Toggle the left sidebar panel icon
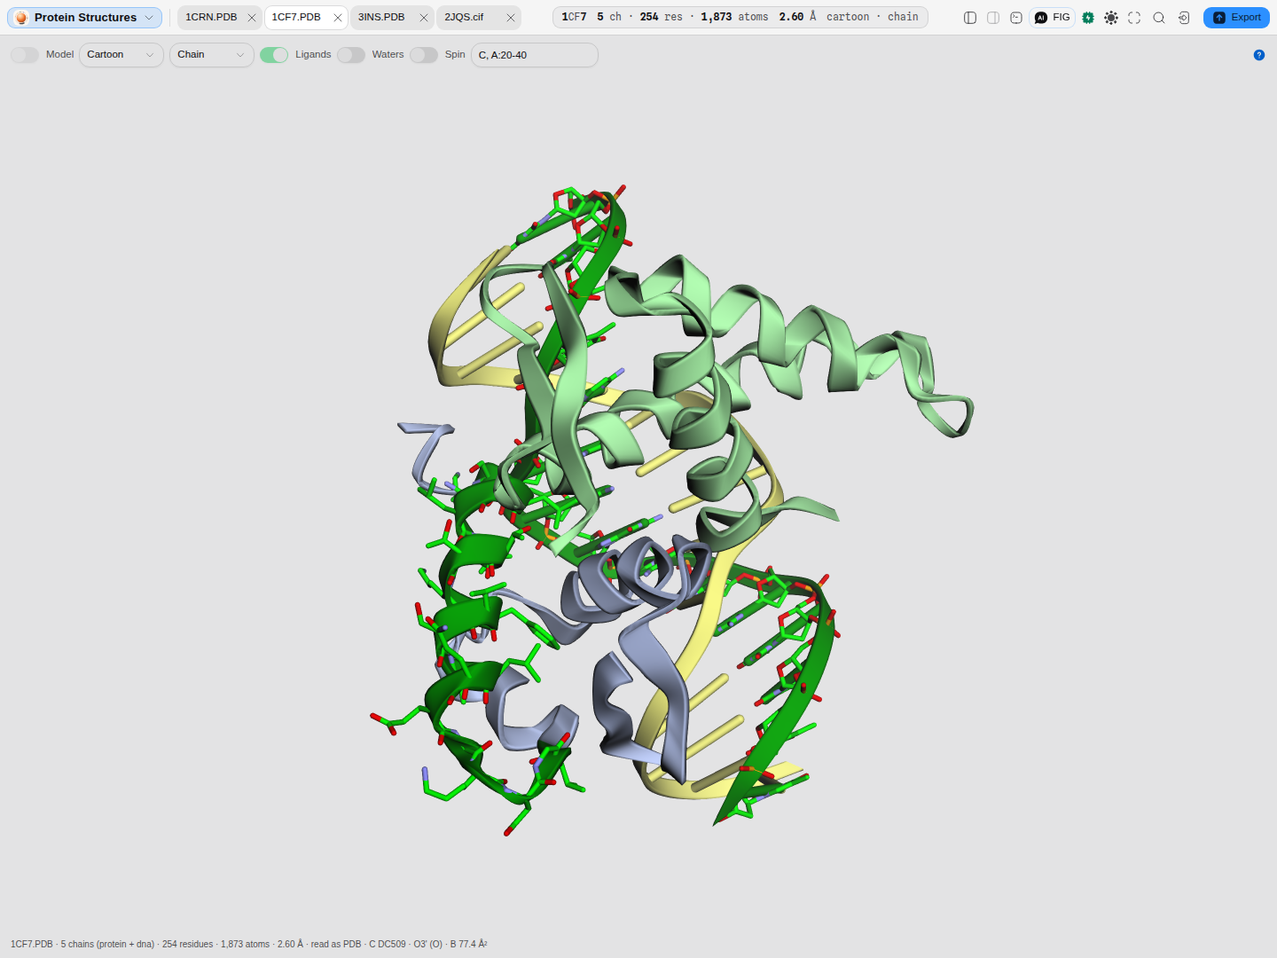The image size is (1277, 958). tap(970, 18)
